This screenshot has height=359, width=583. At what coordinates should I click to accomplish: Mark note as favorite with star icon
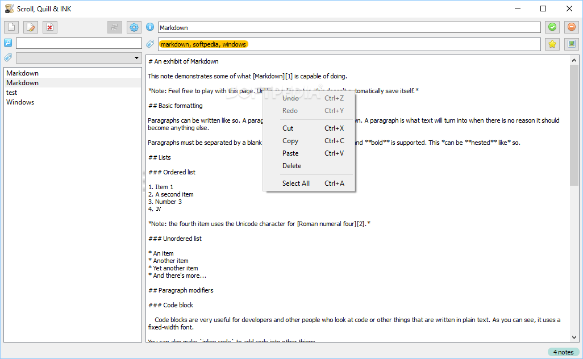pyautogui.click(x=552, y=44)
